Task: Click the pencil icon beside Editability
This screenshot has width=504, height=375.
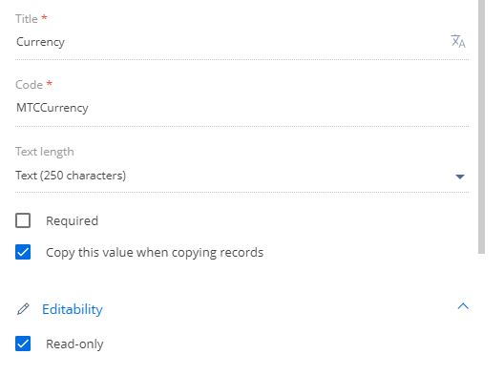Action: click(x=23, y=309)
